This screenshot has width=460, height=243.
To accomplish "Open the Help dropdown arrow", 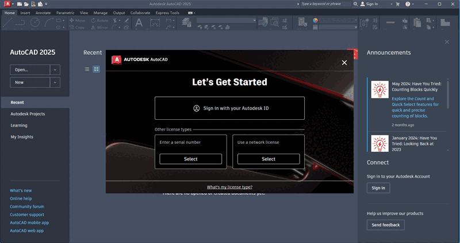I will (413, 4).
